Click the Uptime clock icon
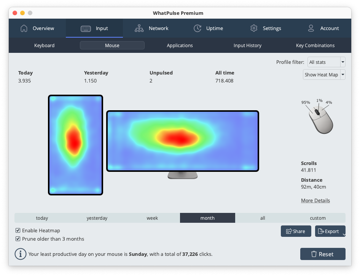Screen dimensions: 360x276 [x=198, y=28]
